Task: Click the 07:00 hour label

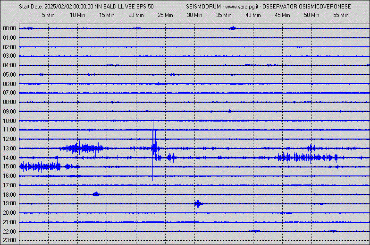Action: point(9,93)
